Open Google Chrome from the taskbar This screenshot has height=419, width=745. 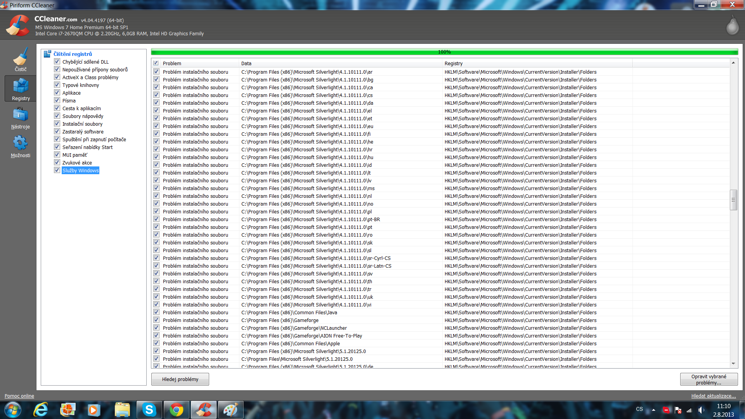pyautogui.click(x=177, y=410)
